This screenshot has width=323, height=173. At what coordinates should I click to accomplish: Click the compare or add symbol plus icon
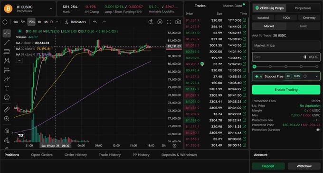click(5, 22)
